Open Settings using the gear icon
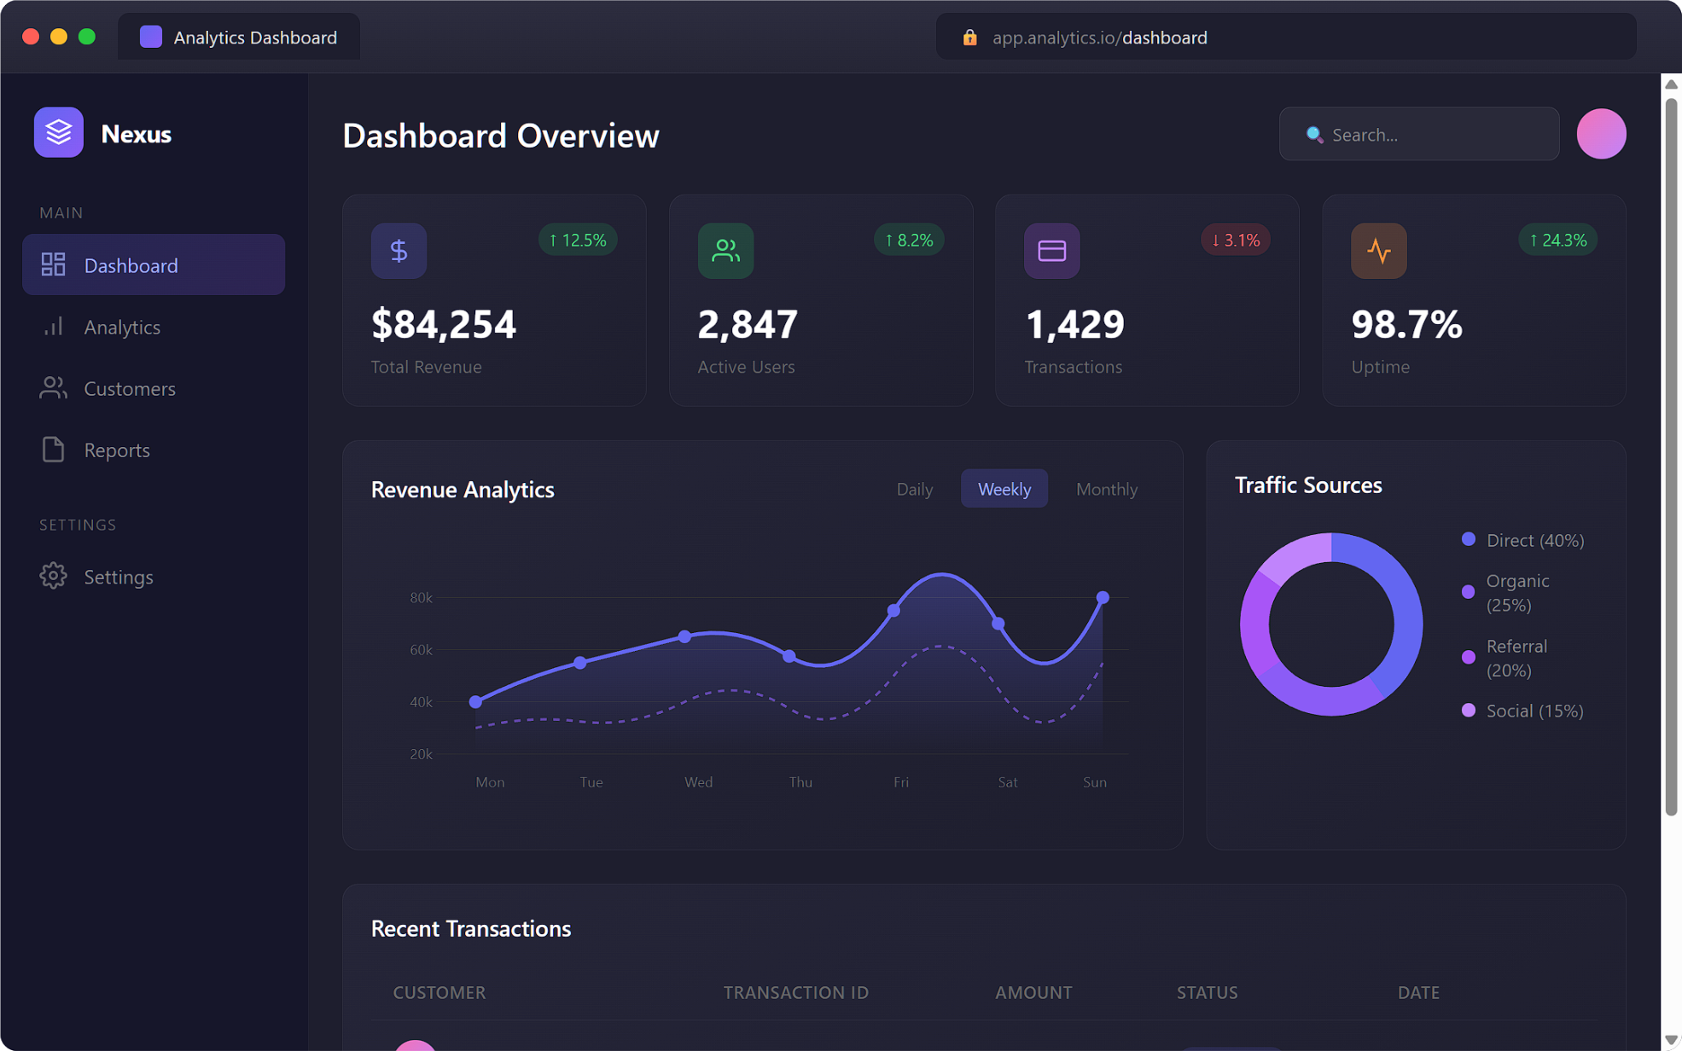The image size is (1682, 1051). pyautogui.click(x=52, y=576)
